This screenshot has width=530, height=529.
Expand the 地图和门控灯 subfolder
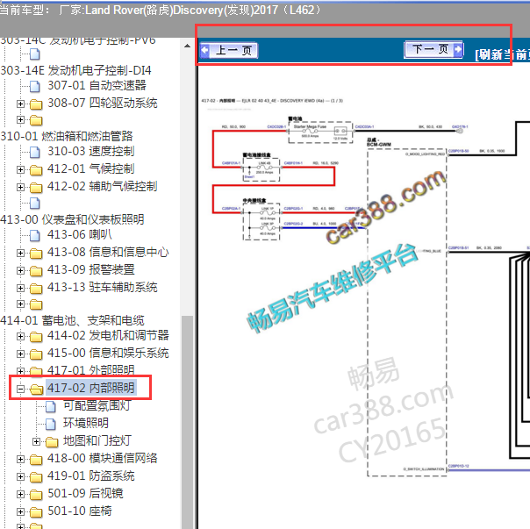point(37,441)
